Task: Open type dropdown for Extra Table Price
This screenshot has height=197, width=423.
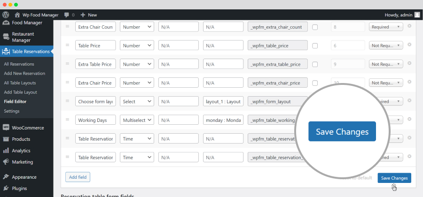Action: (x=137, y=64)
